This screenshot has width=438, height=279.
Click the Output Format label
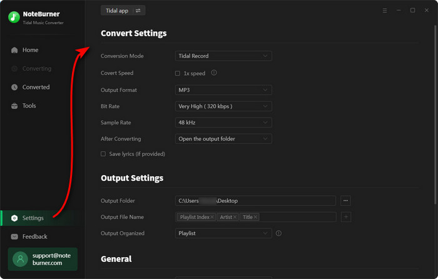coord(119,90)
